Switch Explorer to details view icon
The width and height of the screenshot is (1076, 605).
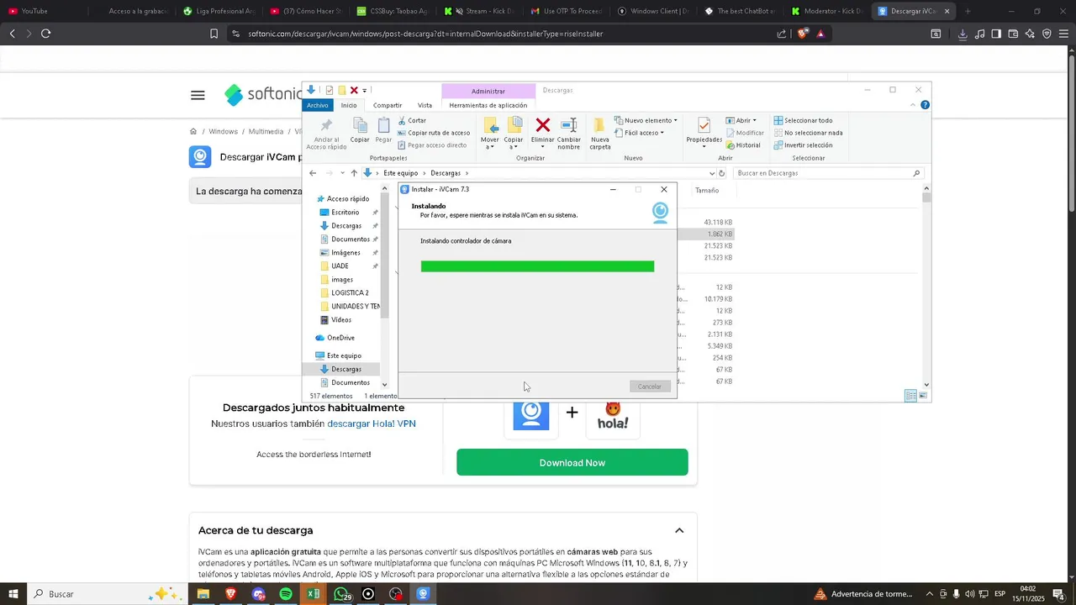[x=910, y=396]
